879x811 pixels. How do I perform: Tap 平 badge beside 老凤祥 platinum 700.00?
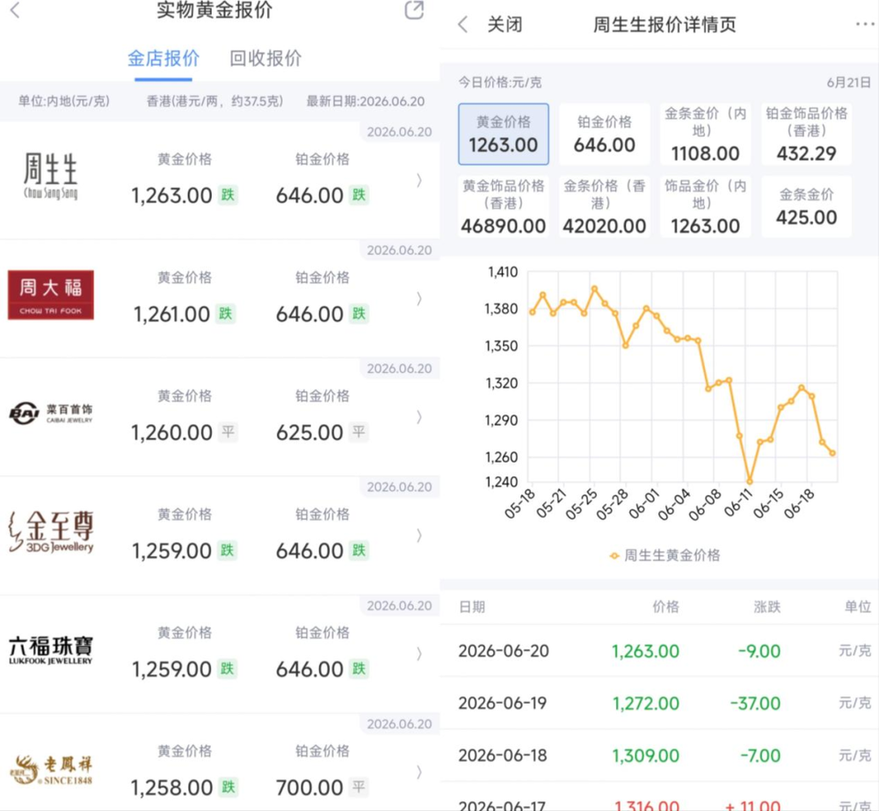359,787
